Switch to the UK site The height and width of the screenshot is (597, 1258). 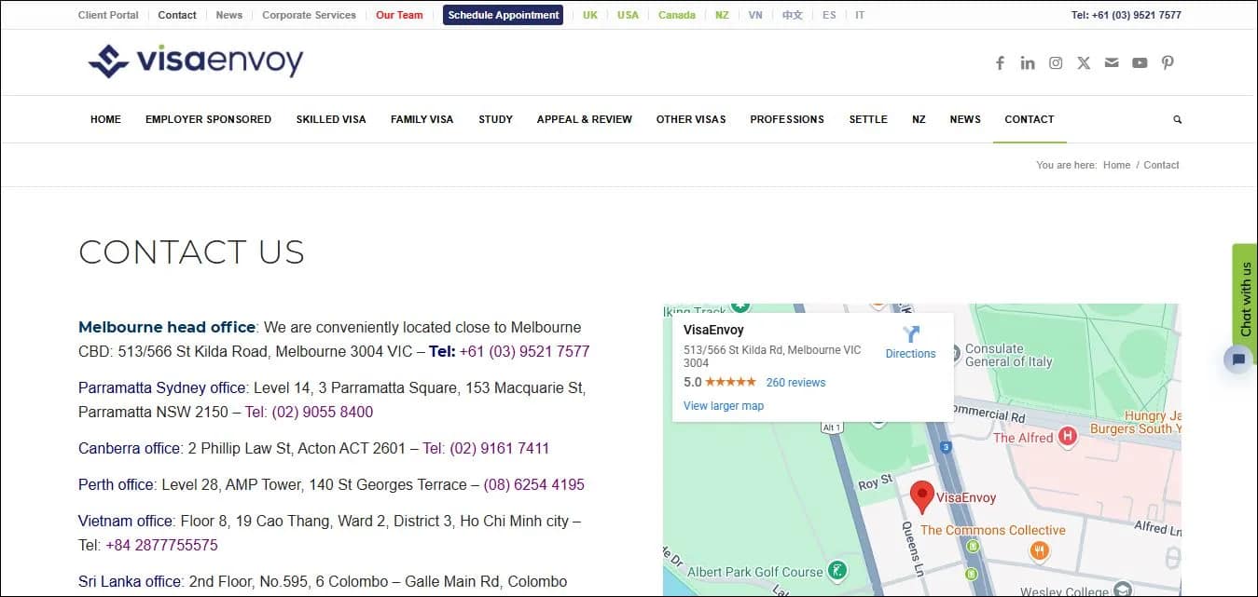coord(590,15)
